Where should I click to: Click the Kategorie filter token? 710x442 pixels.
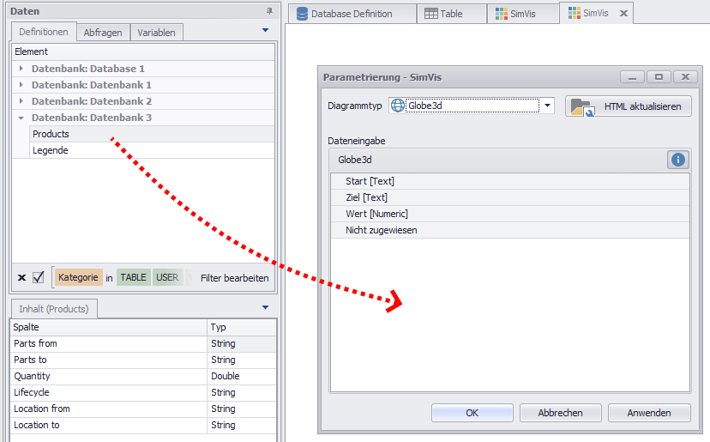click(x=78, y=277)
